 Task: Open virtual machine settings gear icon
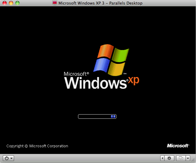(169, 158)
